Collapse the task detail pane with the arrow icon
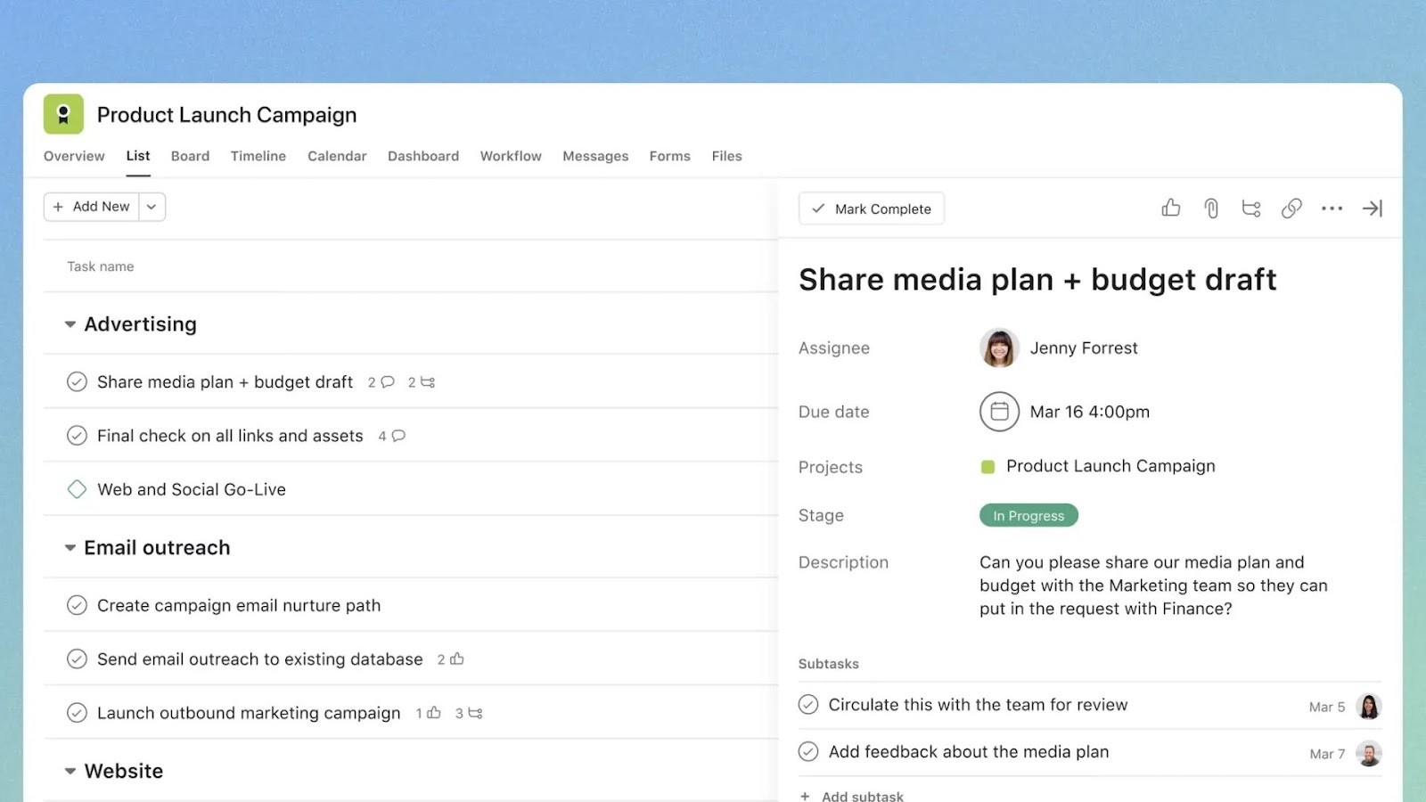The width and height of the screenshot is (1426, 802). [1373, 208]
